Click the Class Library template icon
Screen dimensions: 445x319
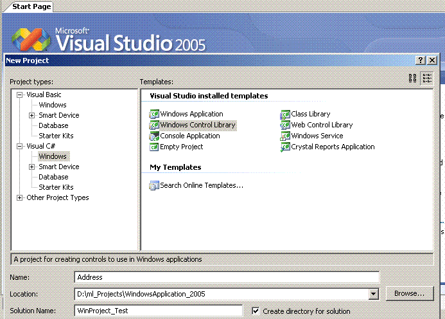pos(285,114)
